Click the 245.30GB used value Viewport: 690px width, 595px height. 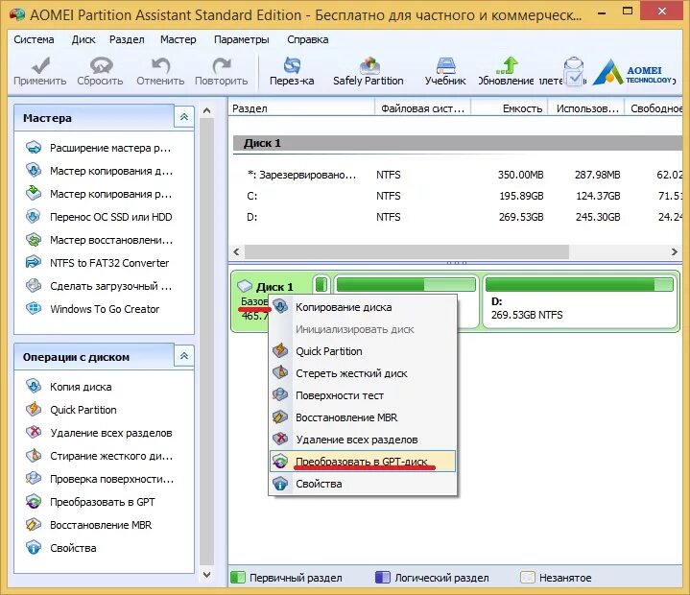(x=598, y=217)
